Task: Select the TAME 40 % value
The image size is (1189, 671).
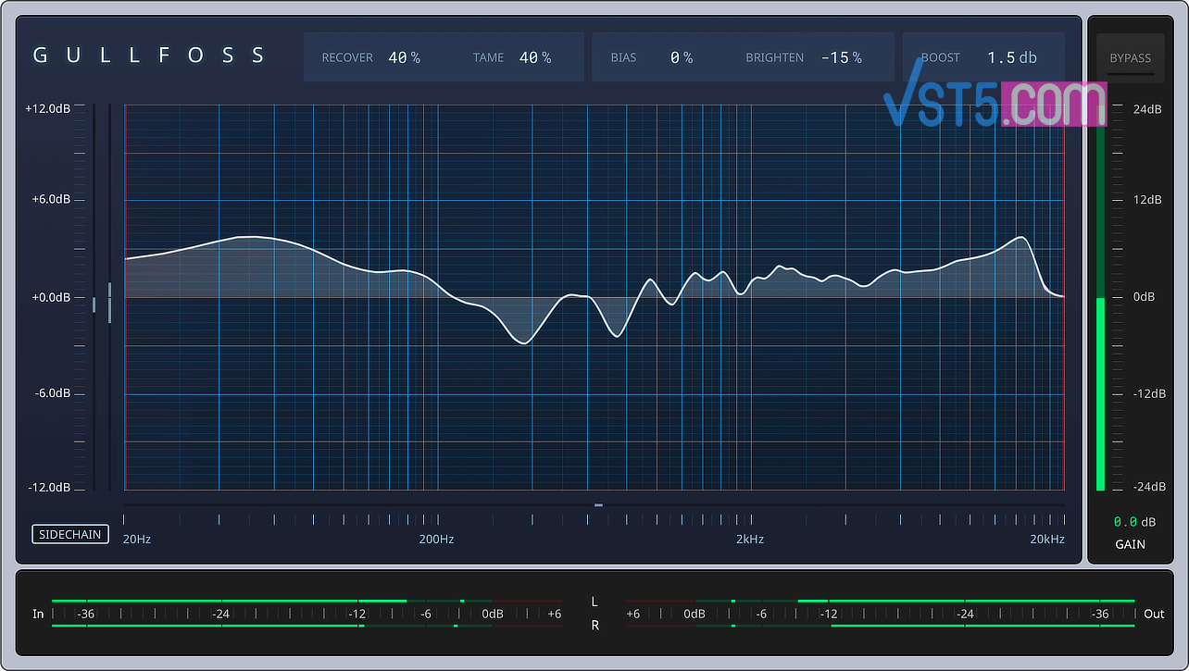Action: click(534, 57)
